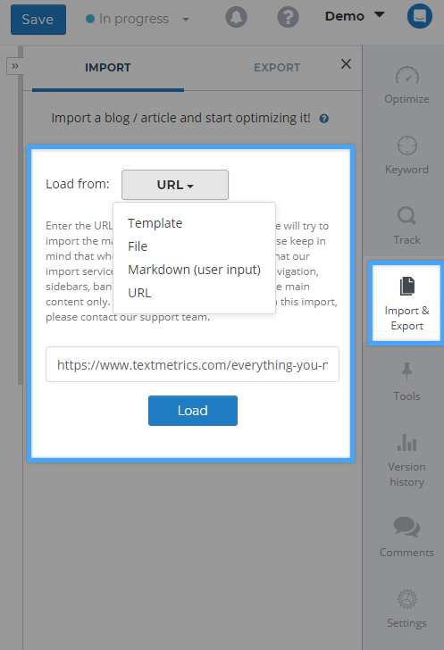This screenshot has height=650, width=444.
Task: Switch to the EXPORT tab
Action: (x=277, y=68)
